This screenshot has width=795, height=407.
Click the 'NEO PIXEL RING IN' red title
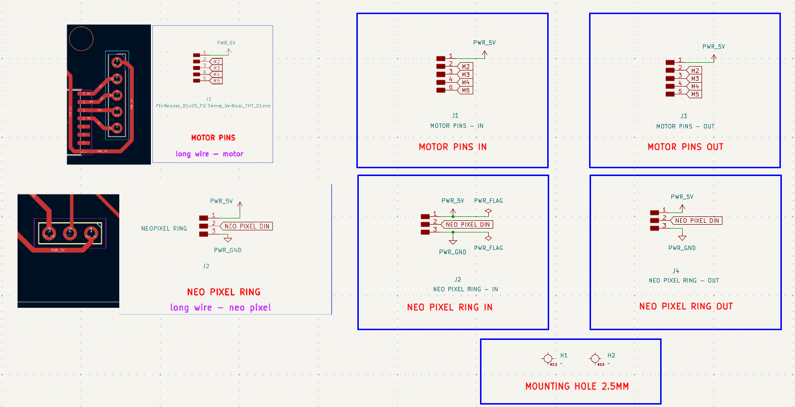[x=450, y=307]
